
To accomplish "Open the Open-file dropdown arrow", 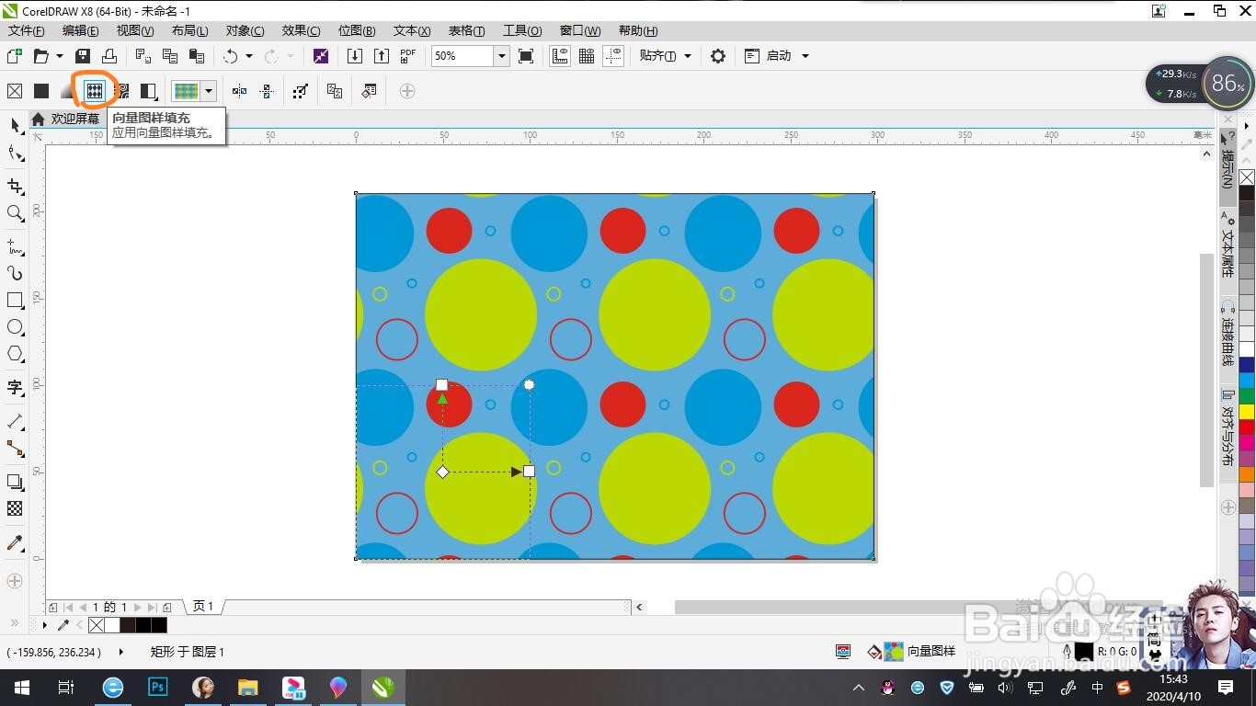I will pyautogui.click(x=60, y=56).
